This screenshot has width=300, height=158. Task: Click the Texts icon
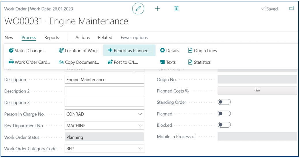coord(163,62)
